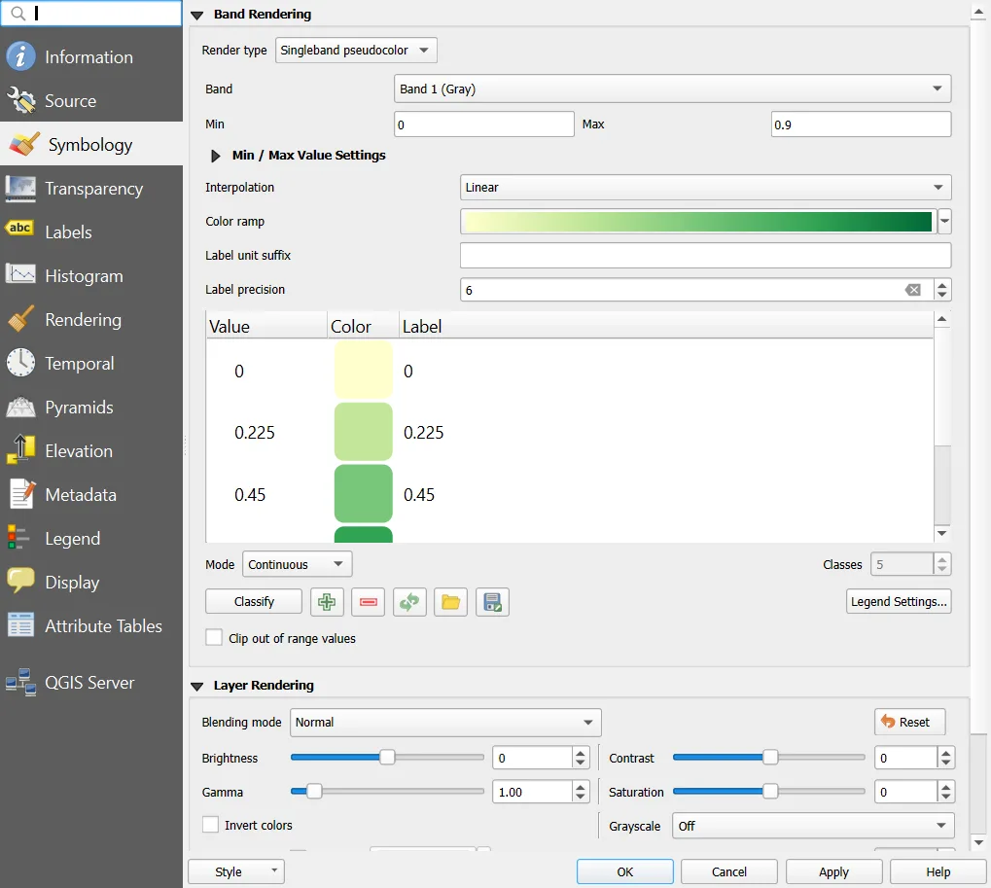The width and height of the screenshot is (991, 888).
Task: Click the Label unit suffix field
Action: click(x=705, y=256)
